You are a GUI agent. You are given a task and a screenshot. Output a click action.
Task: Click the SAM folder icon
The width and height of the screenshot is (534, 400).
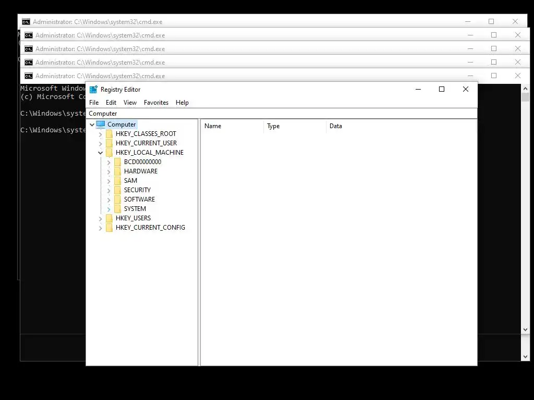(117, 181)
